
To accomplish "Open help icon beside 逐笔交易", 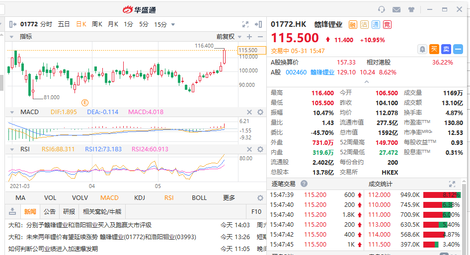I will pos(304,184).
